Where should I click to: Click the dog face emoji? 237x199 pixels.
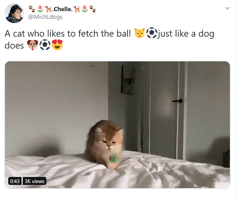tap(33, 45)
